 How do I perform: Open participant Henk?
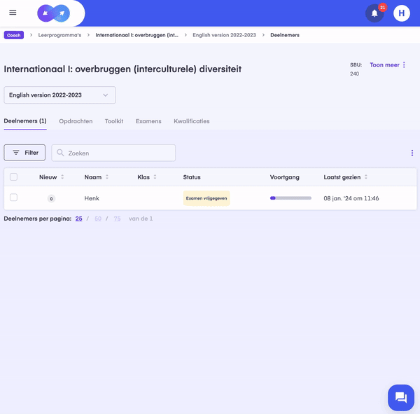tap(92, 198)
